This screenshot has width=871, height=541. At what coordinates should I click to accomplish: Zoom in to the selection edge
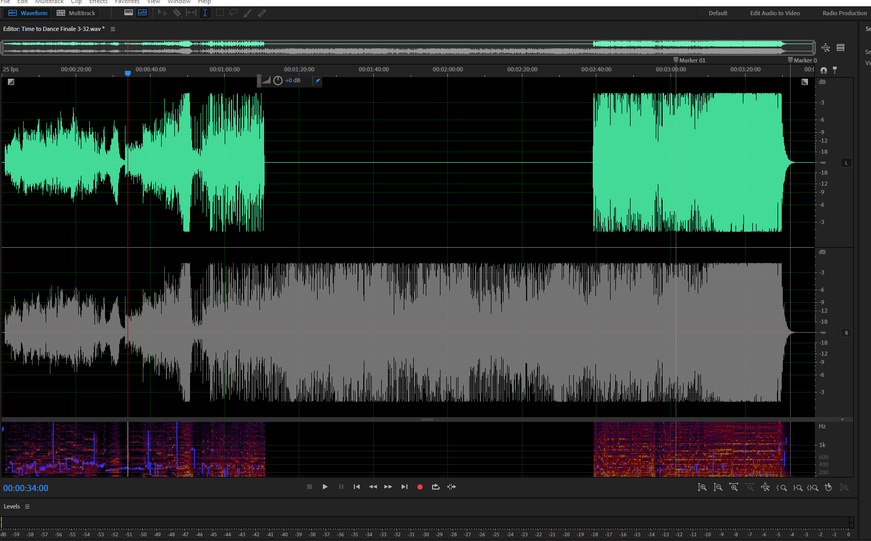pos(782,487)
